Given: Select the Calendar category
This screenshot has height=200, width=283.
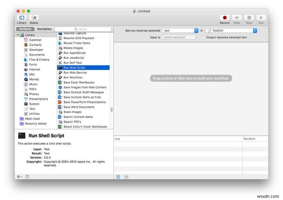Looking at the screenshot, I should point(35,40).
